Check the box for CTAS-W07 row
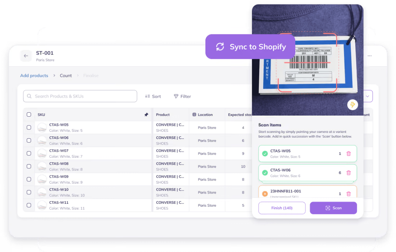The width and height of the screenshot is (396, 252). tap(29, 154)
